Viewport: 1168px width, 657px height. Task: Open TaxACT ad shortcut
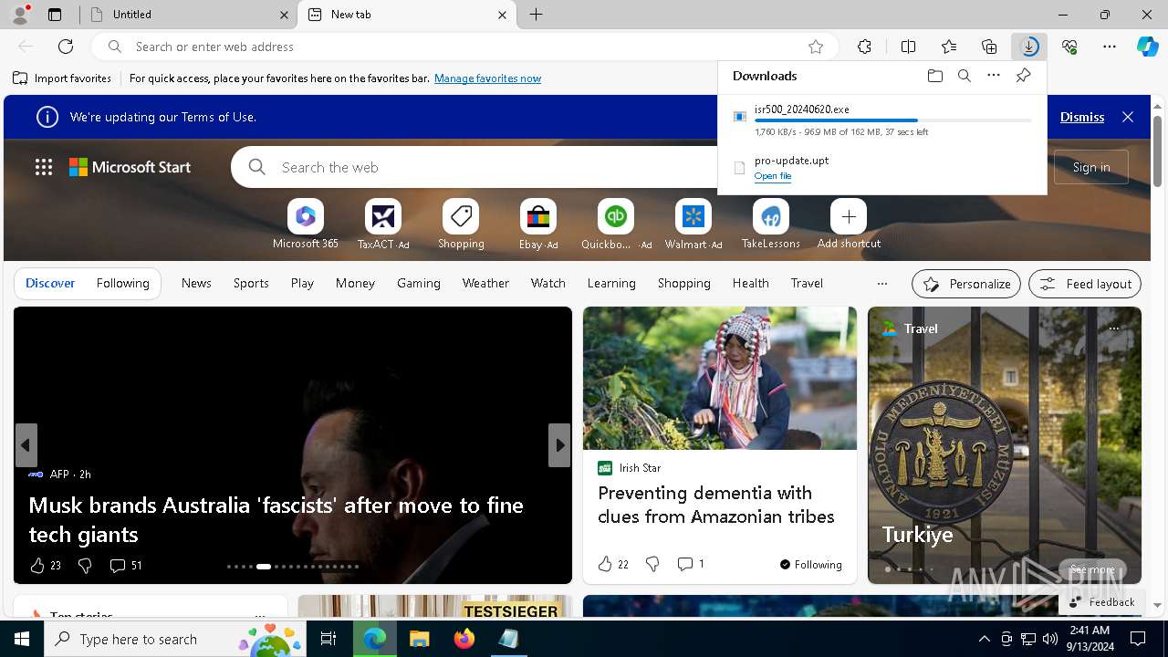[383, 224]
